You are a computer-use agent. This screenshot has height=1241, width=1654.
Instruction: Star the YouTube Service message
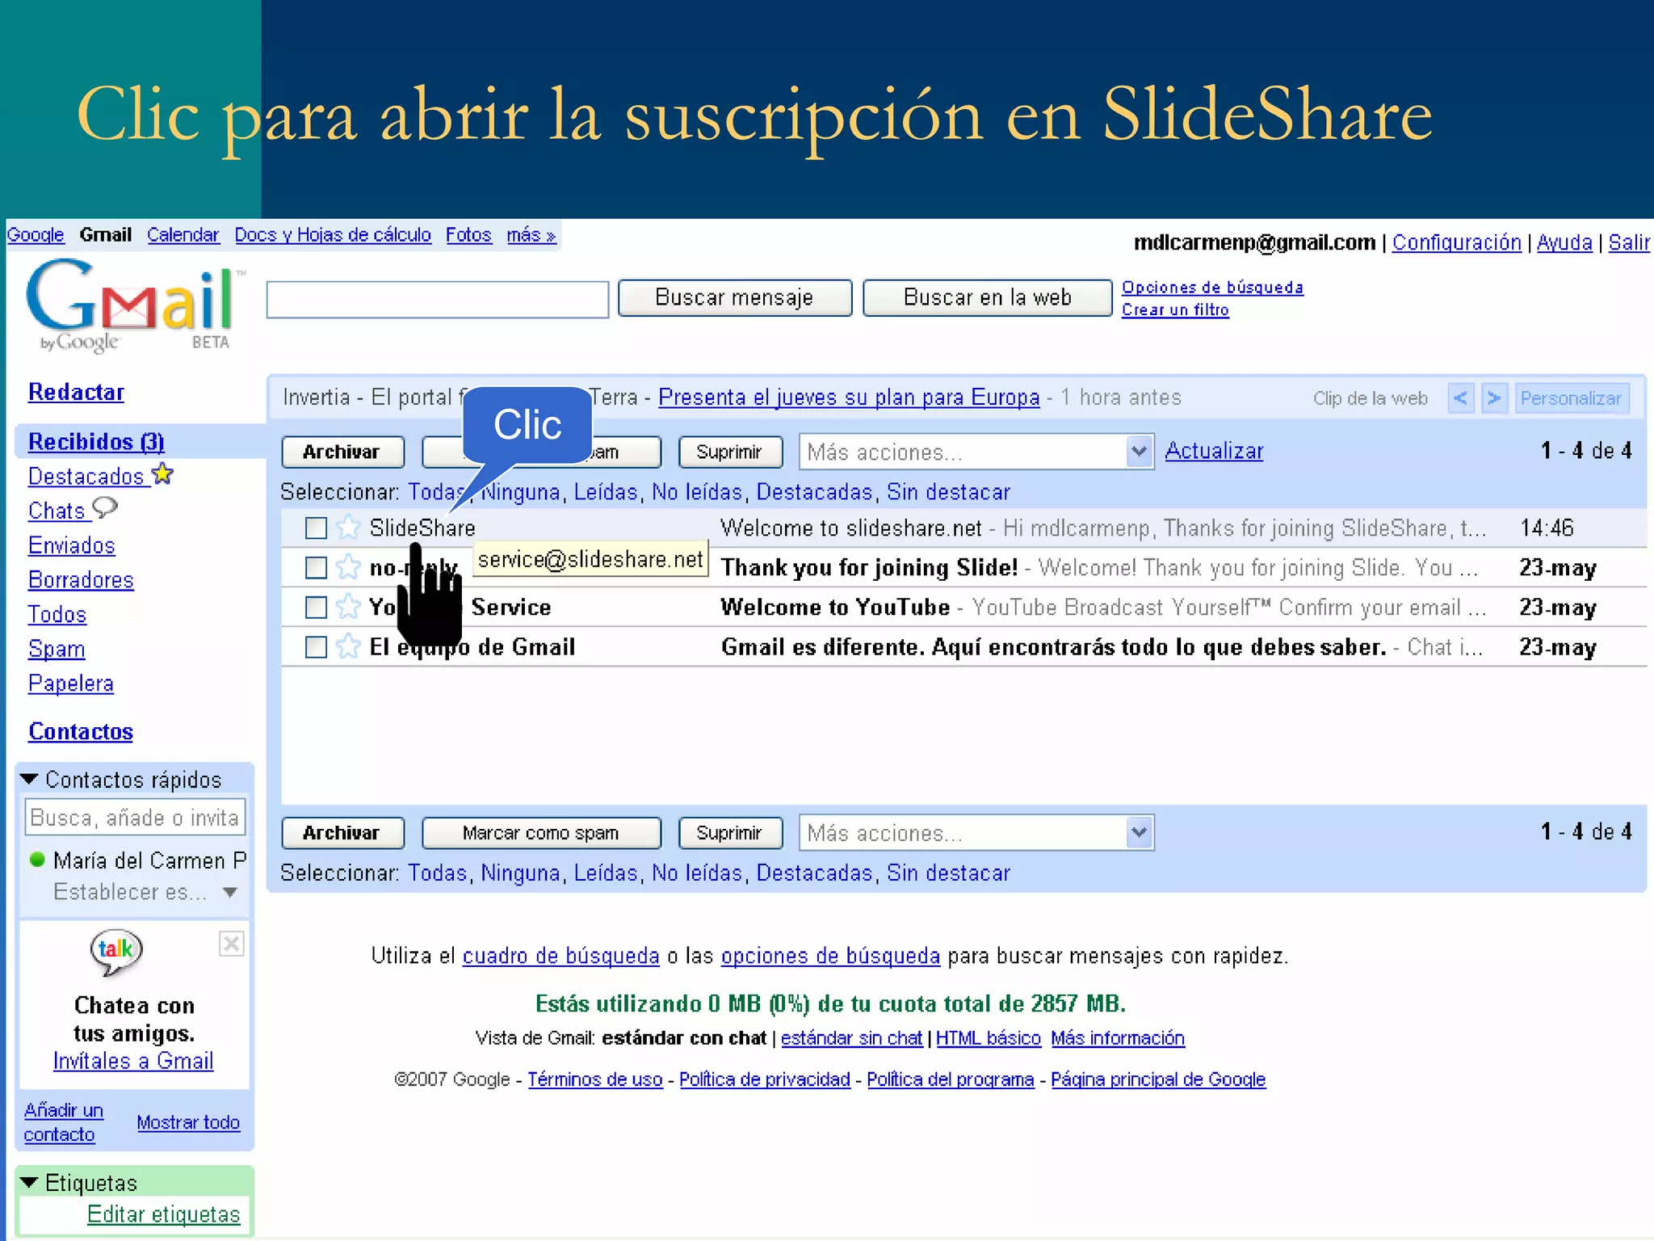[348, 607]
